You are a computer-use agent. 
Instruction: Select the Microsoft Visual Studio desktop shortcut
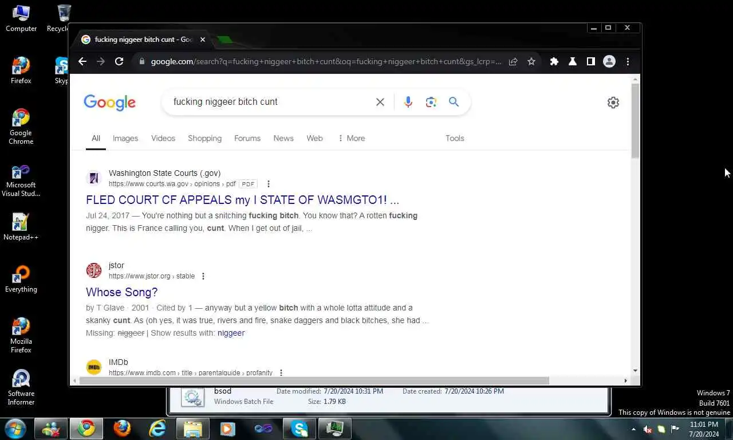(x=21, y=180)
